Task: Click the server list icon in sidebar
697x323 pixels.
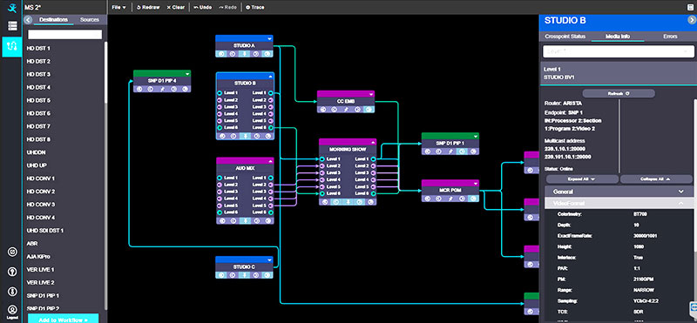Action: [x=12, y=26]
